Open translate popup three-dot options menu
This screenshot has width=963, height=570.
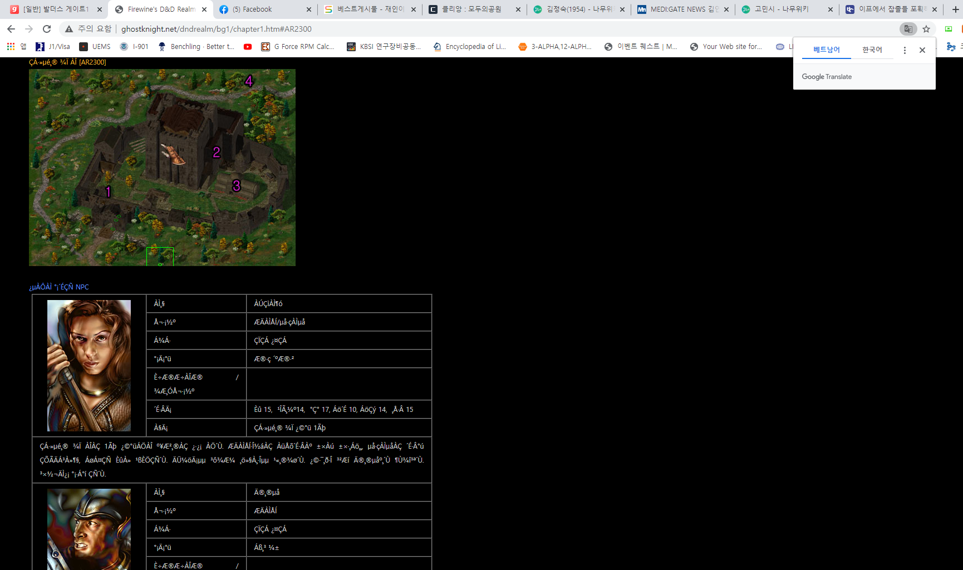(905, 50)
